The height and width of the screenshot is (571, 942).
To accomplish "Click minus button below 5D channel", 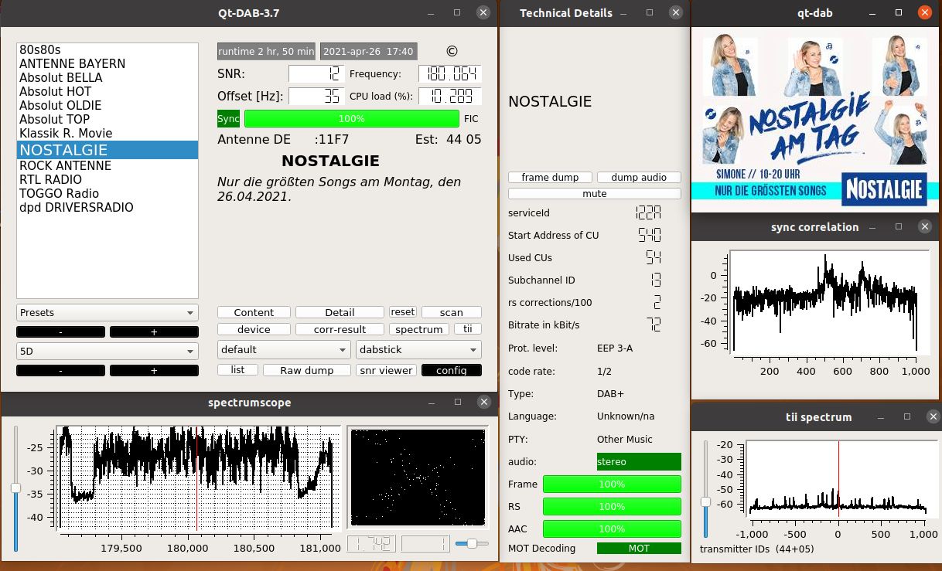I will 60,370.
